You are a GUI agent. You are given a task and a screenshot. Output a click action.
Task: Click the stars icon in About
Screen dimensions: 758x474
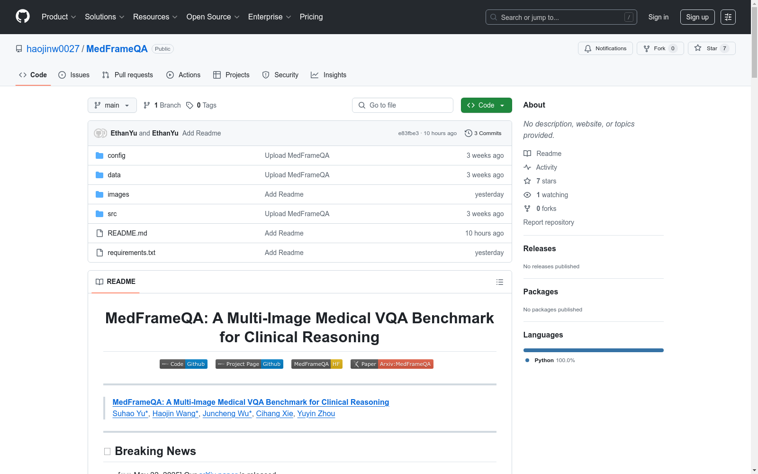[527, 181]
